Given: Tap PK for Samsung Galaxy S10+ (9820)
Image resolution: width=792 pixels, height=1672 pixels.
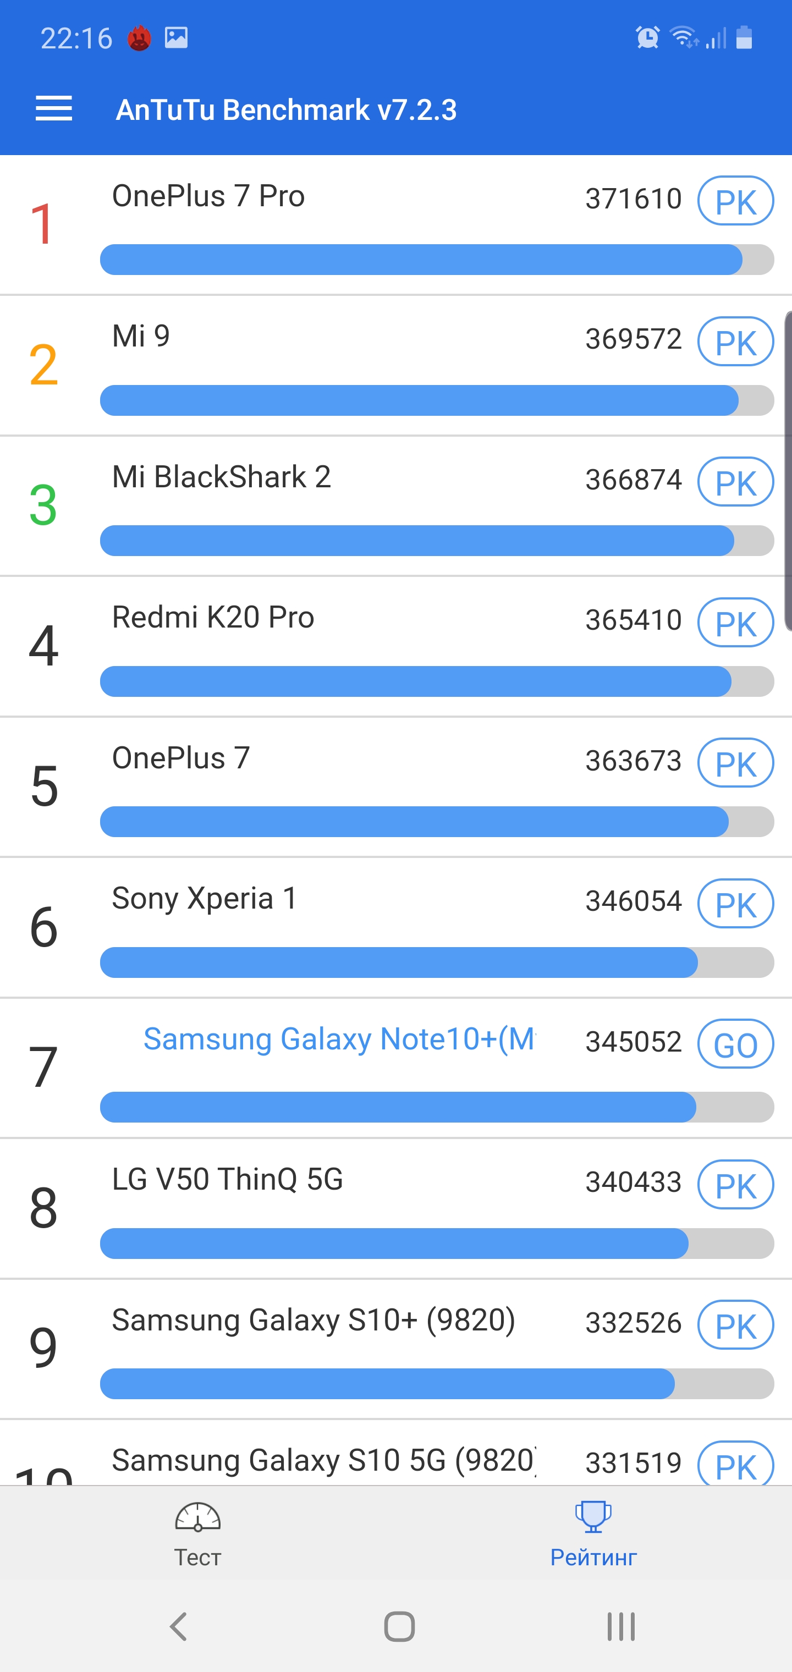Looking at the screenshot, I should (735, 1325).
